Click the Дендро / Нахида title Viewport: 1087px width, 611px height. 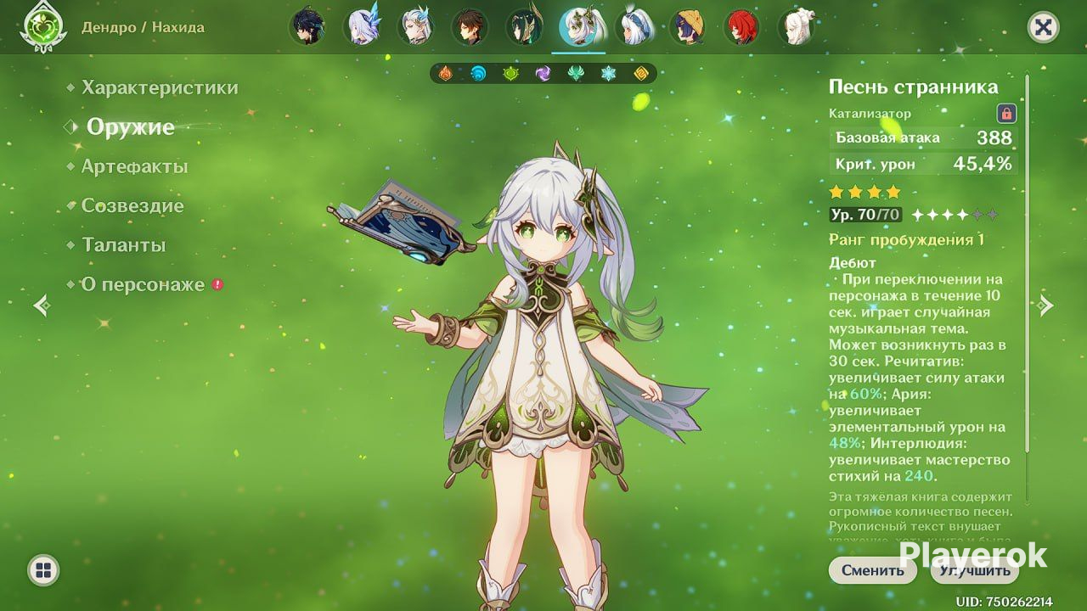[143, 27]
